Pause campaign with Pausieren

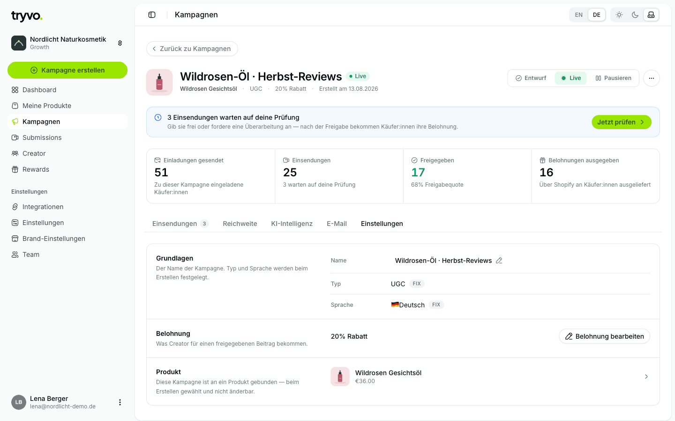pos(613,78)
